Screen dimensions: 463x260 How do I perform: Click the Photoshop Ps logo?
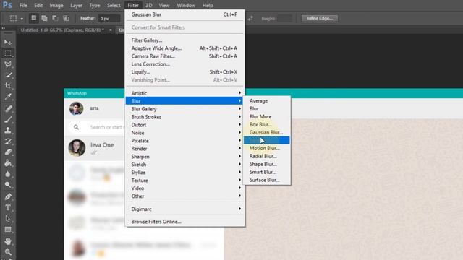7,5
